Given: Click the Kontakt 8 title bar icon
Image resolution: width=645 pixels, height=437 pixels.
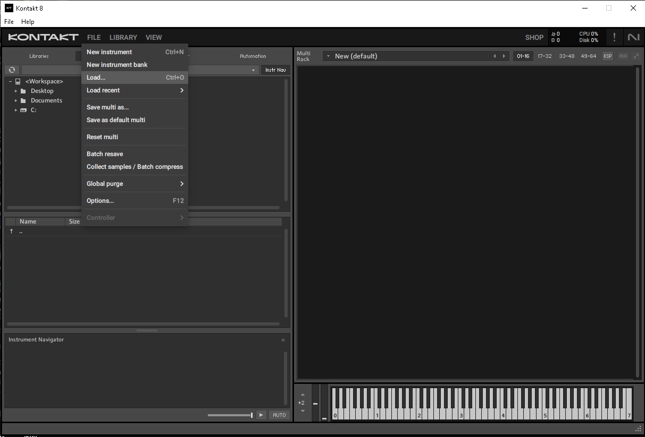Looking at the screenshot, I should (9, 8).
